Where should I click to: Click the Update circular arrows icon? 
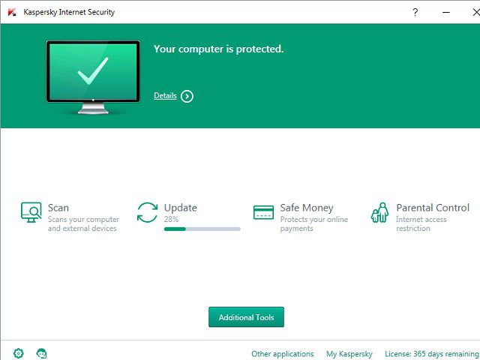pos(147,212)
